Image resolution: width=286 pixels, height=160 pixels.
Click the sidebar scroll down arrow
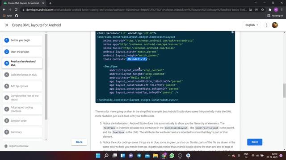pos(46,139)
